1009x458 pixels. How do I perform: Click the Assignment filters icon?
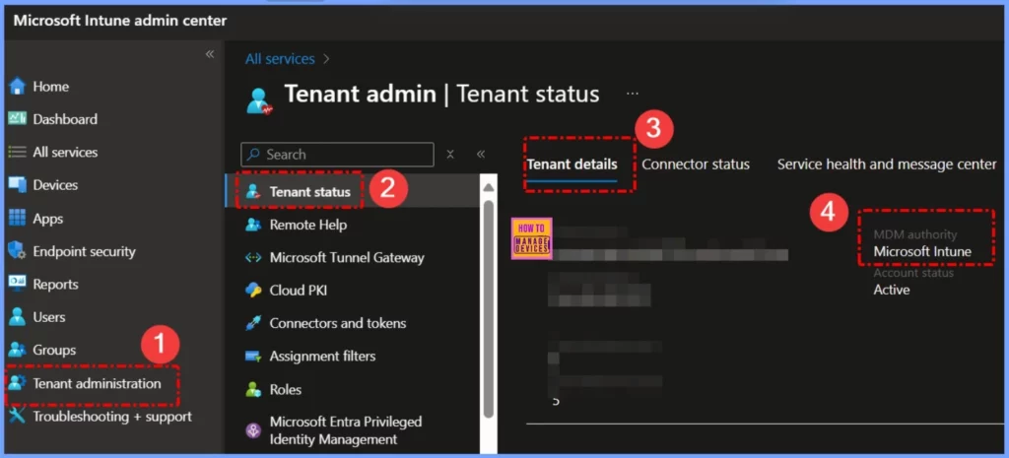[253, 356]
